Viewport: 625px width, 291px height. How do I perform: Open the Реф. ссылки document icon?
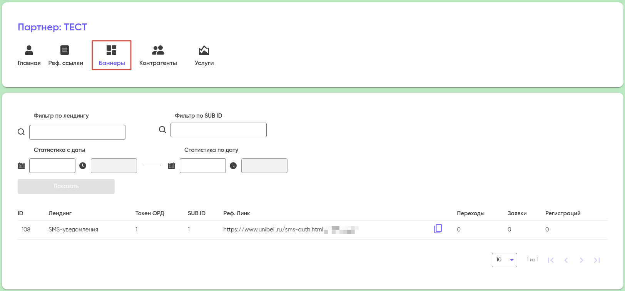click(x=65, y=50)
